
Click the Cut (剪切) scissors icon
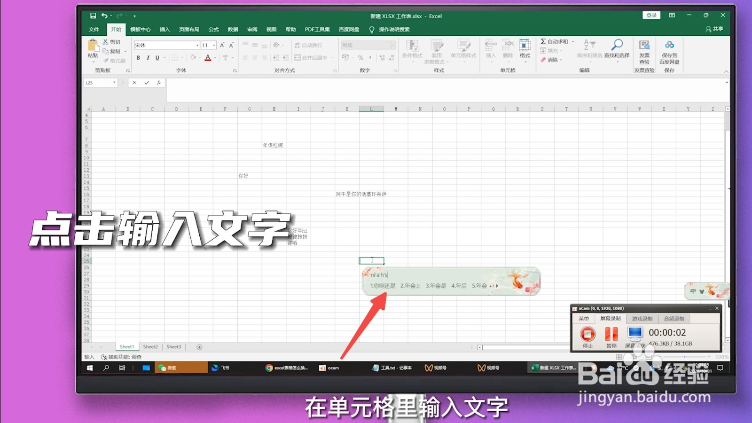pos(105,41)
